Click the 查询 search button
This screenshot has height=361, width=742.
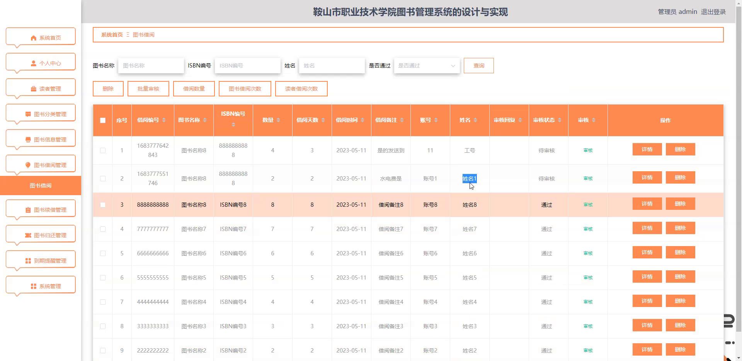(x=479, y=66)
